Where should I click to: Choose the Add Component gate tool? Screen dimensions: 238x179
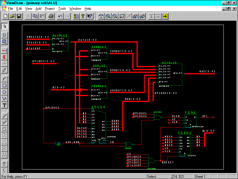coord(5,35)
